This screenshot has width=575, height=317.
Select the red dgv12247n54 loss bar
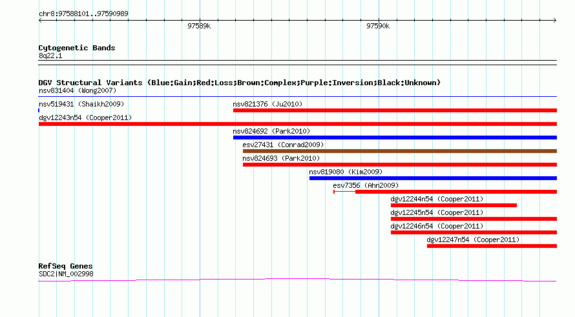[492, 246]
